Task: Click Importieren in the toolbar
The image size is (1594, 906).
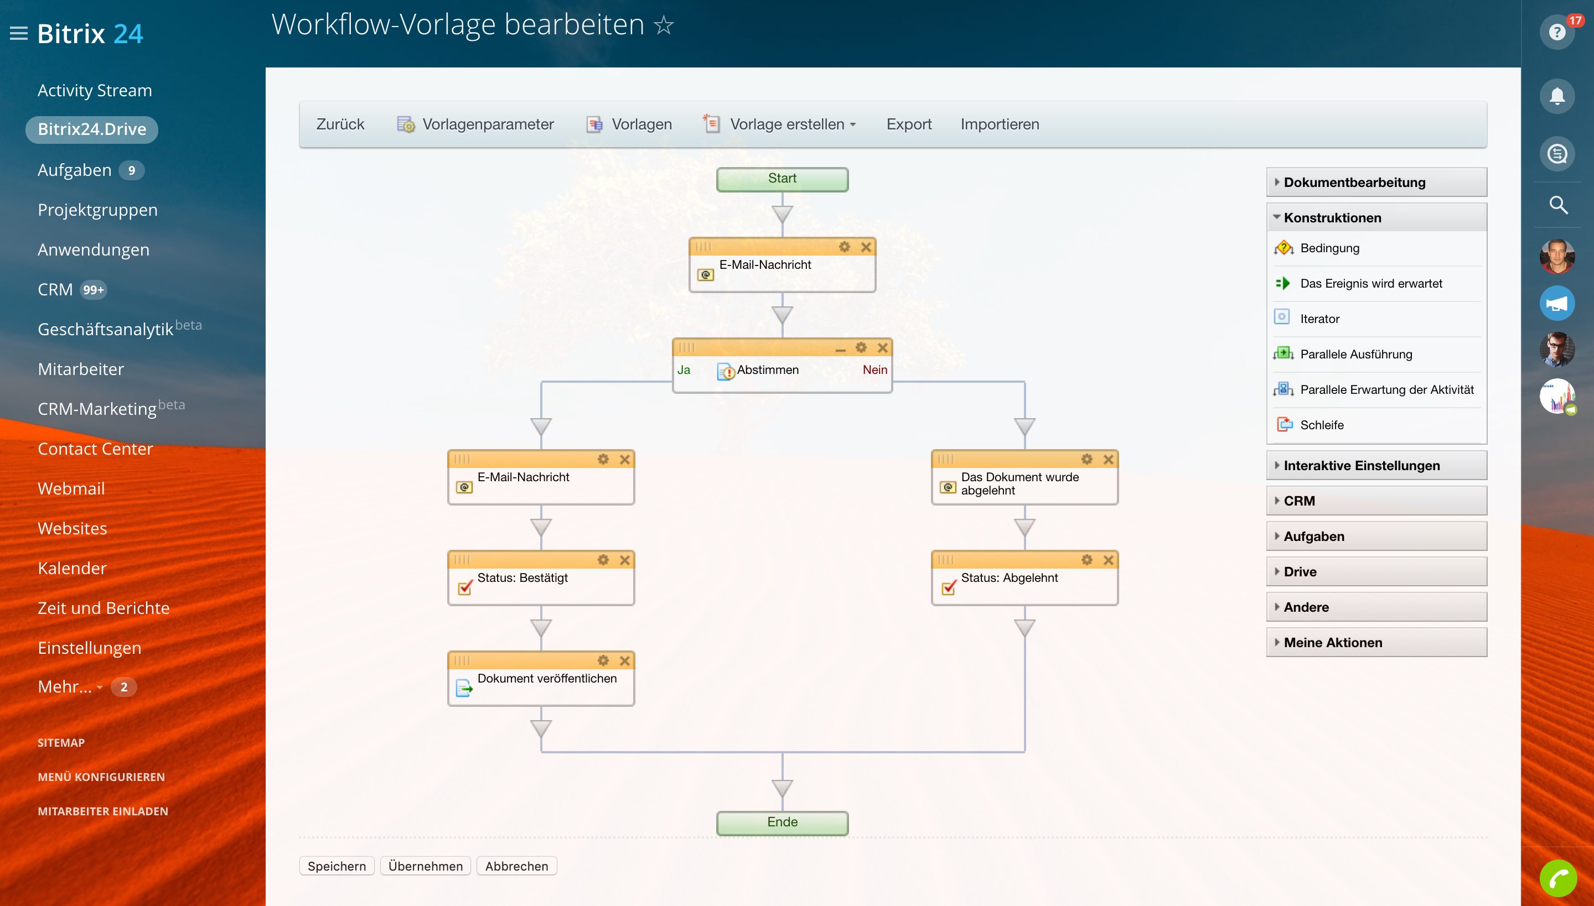Action: 1000,124
